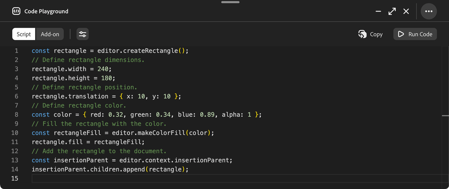Copy the code with the Copy button
The width and height of the screenshot is (449, 189).
tap(370, 34)
